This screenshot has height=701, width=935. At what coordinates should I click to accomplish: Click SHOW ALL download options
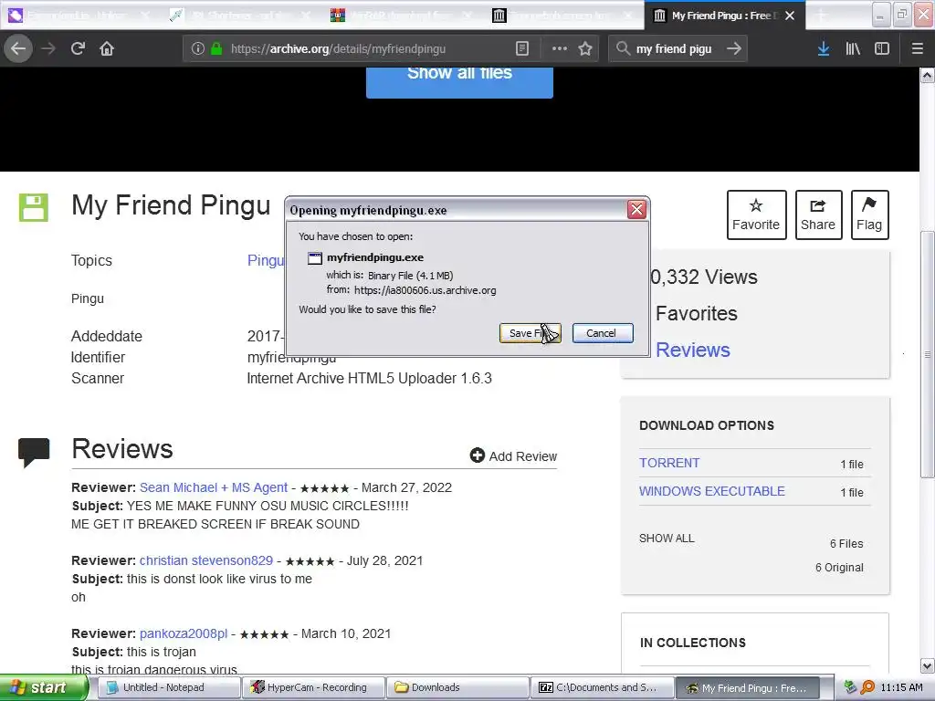pyautogui.click(x=667, y=539)
